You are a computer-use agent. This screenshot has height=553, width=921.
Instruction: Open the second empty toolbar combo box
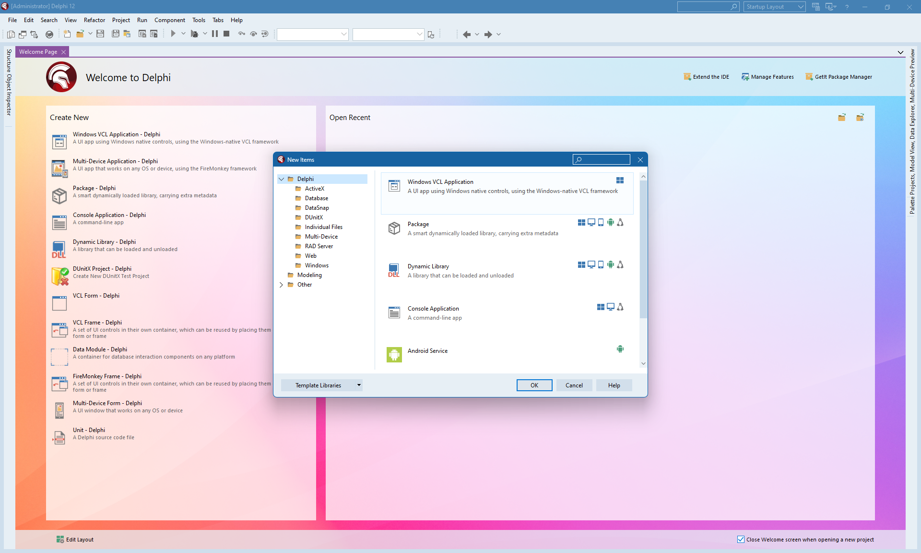click(x=389, y=34)
